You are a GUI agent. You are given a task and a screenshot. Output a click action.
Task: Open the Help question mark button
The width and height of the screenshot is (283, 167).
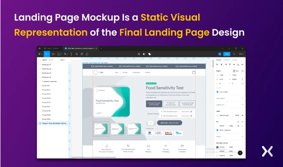(x=240, y=153)
